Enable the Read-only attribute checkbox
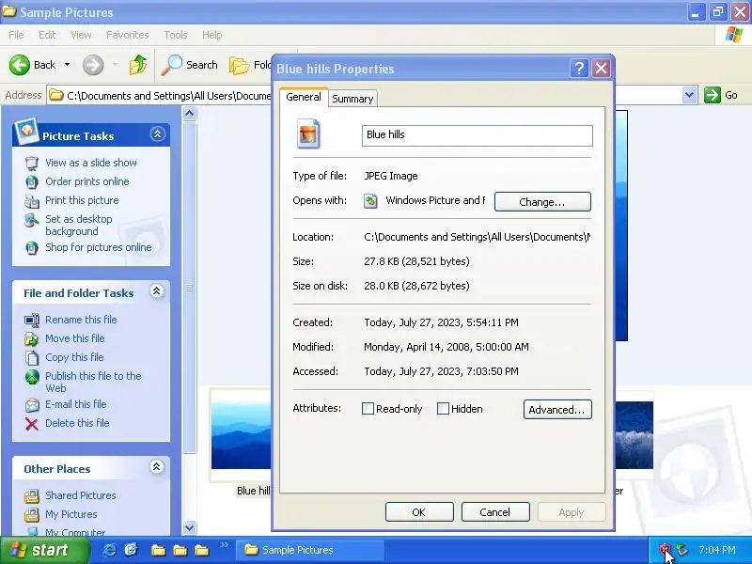Viewport: 752px width, 564px height. coord(368,409)
